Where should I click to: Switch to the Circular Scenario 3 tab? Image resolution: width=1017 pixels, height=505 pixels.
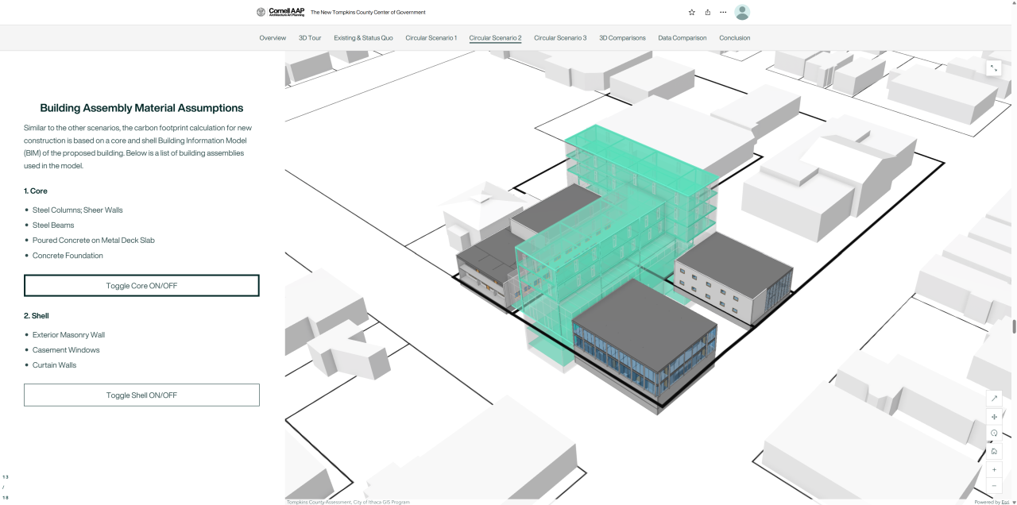coord(559,37)
